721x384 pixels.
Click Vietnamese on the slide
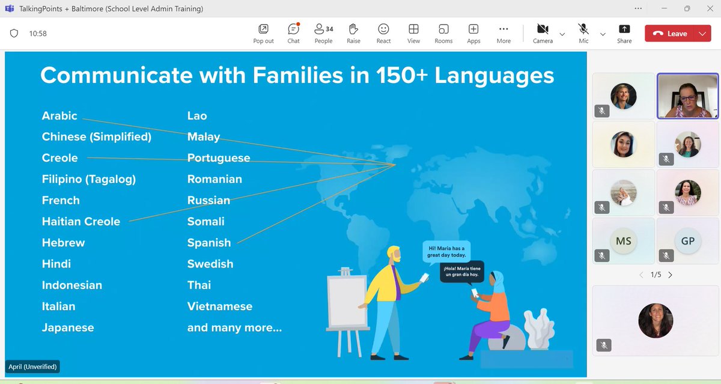[220, 306]
